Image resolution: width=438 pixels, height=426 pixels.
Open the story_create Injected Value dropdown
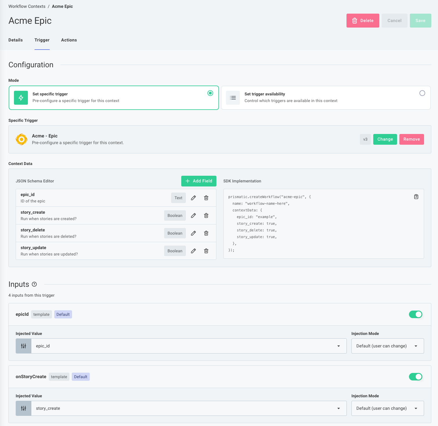(189, 408)
